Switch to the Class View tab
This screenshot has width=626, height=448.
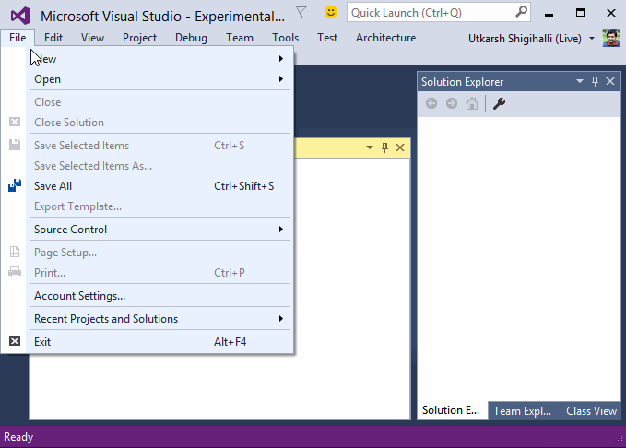coord(591,411)
